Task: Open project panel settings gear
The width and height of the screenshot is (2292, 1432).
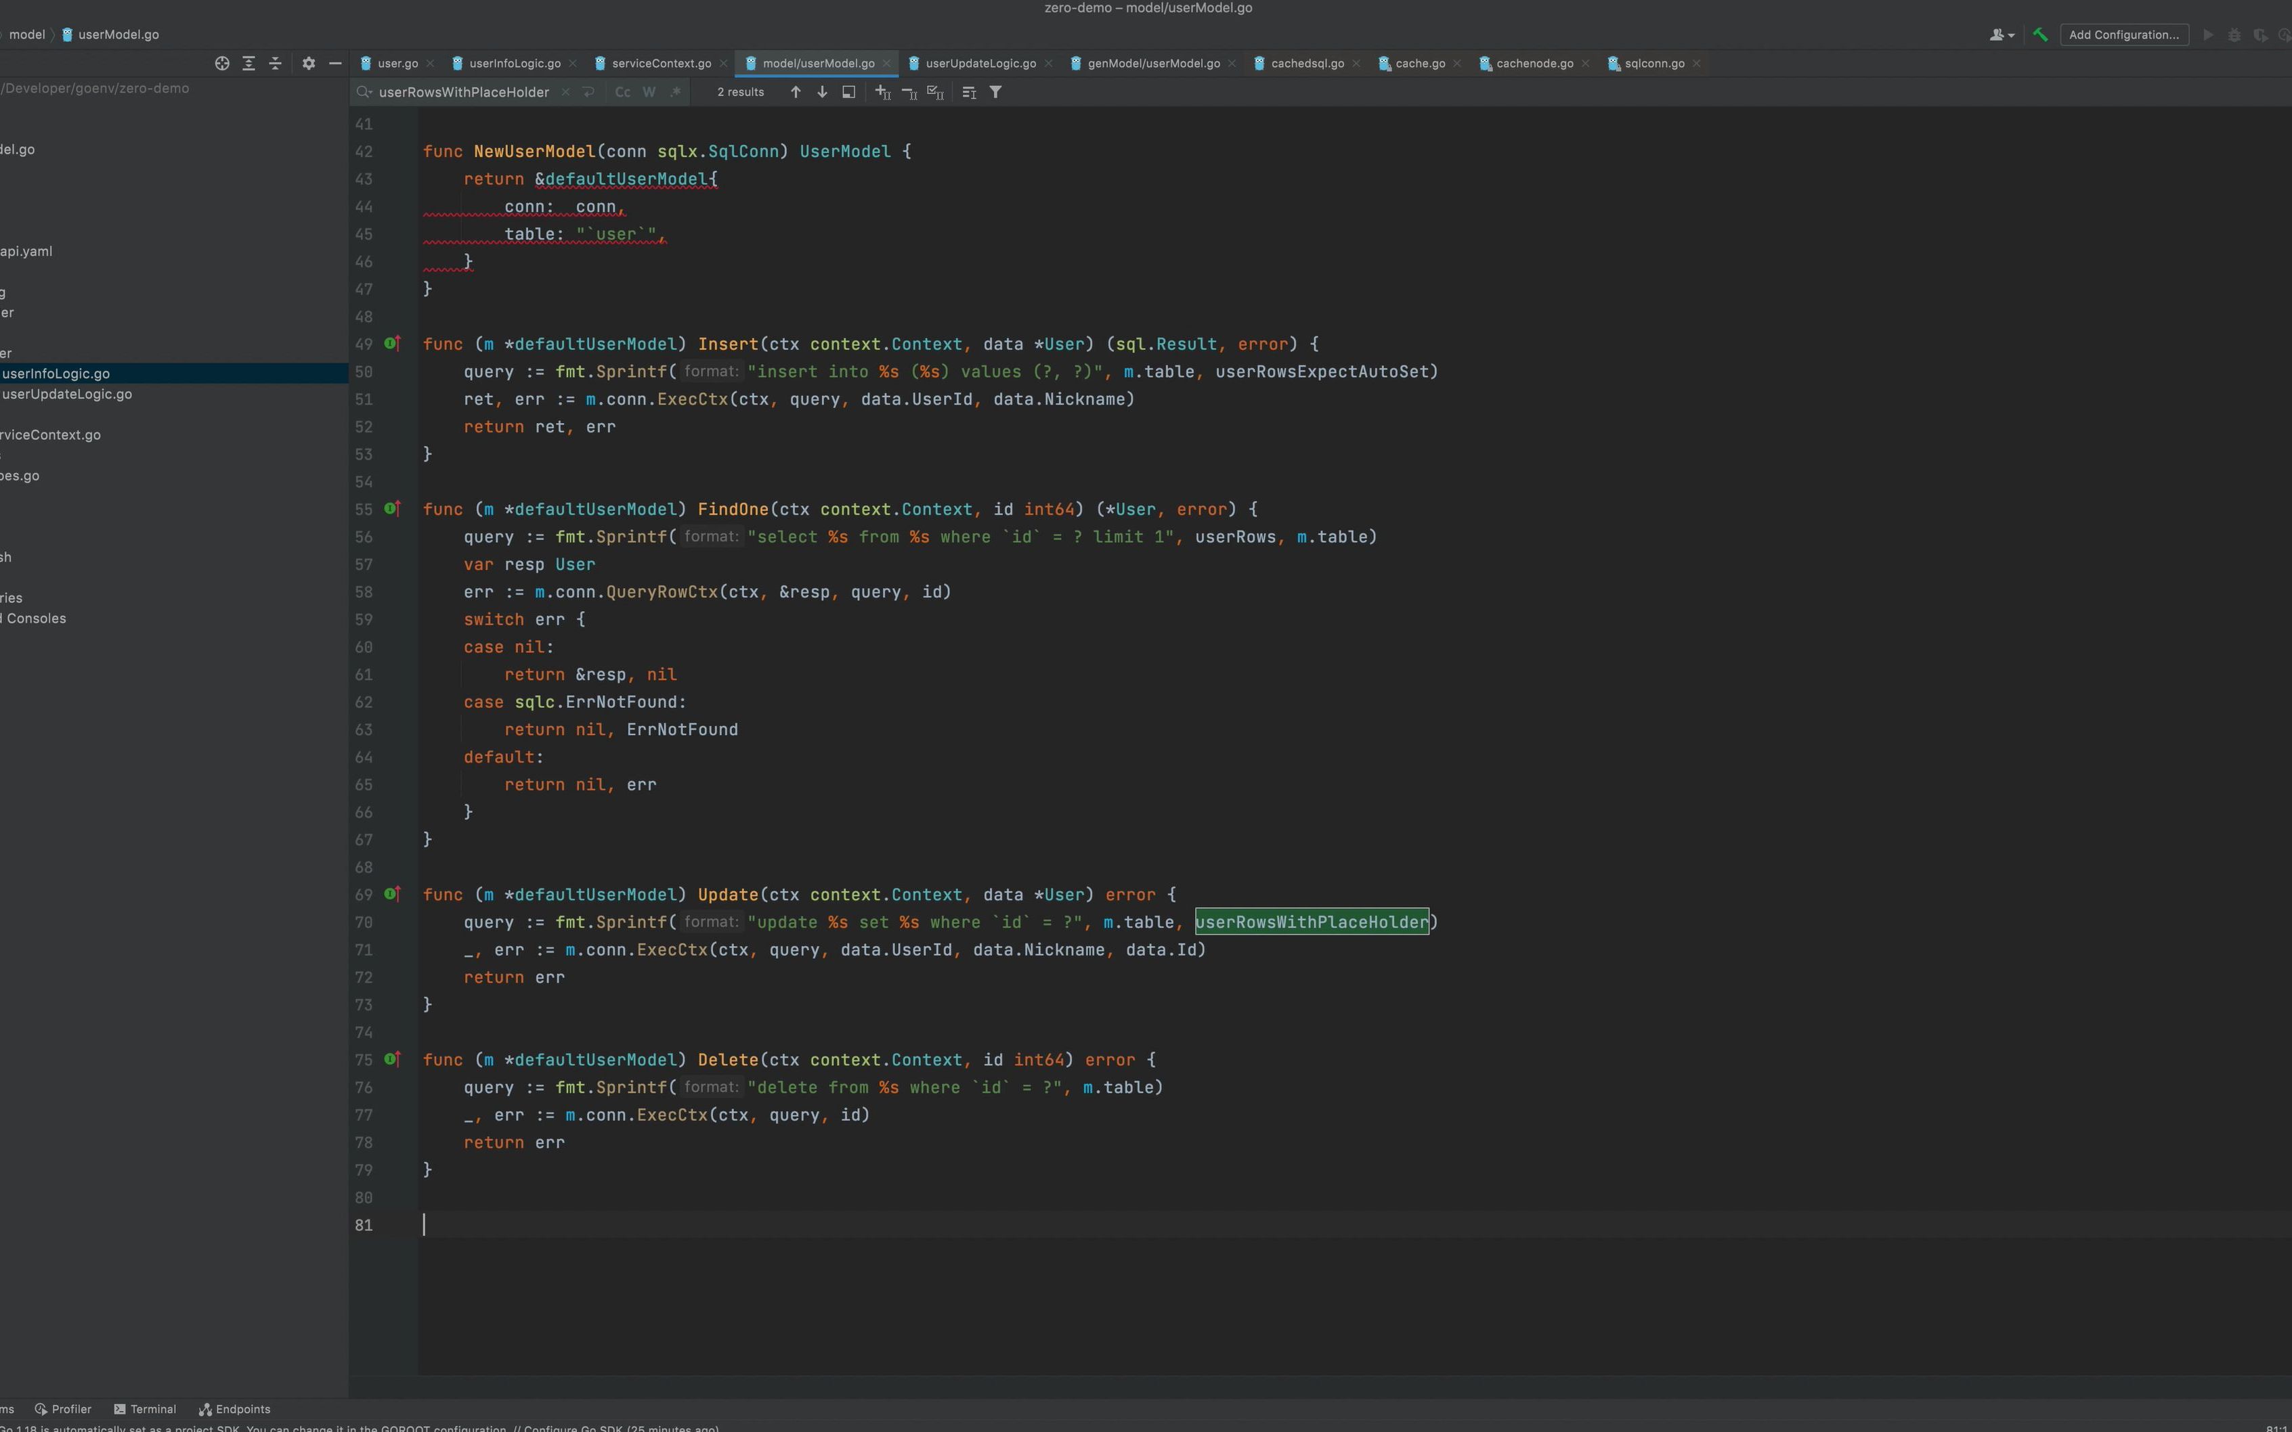Action: [308, 64]
